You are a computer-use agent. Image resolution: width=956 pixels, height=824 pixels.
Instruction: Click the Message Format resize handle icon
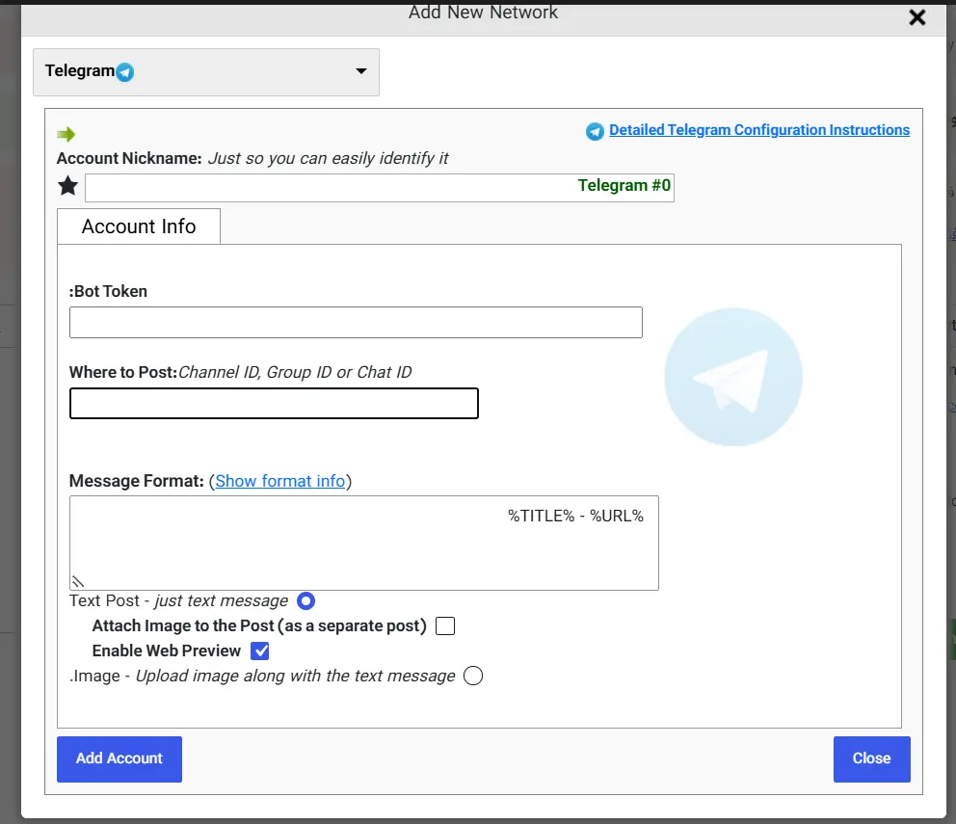[x=77, y=581]
